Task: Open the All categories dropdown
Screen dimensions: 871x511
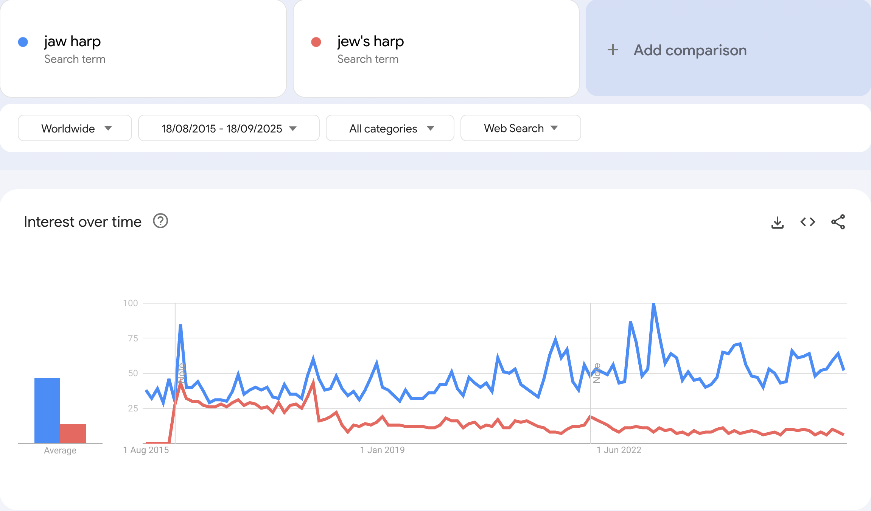Action: point(390,128)
